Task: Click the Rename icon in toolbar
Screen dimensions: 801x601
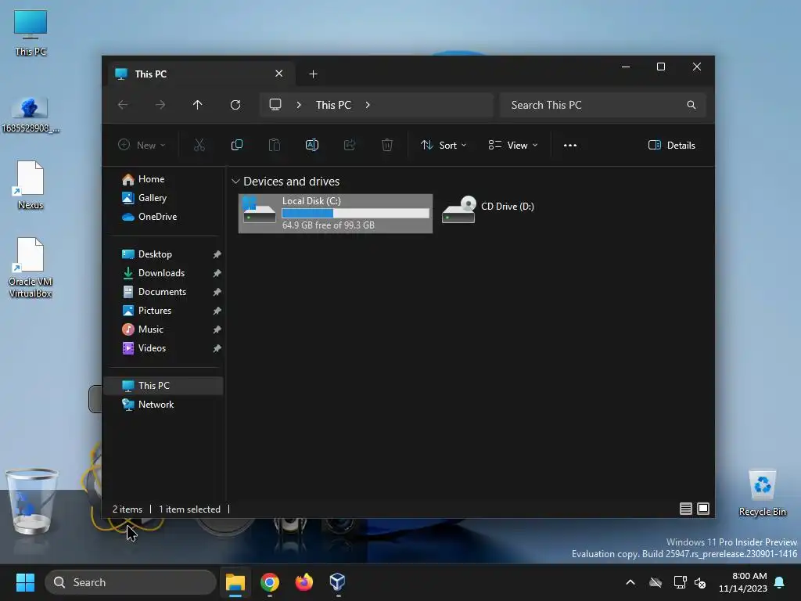Action: [x=311, y=145]
